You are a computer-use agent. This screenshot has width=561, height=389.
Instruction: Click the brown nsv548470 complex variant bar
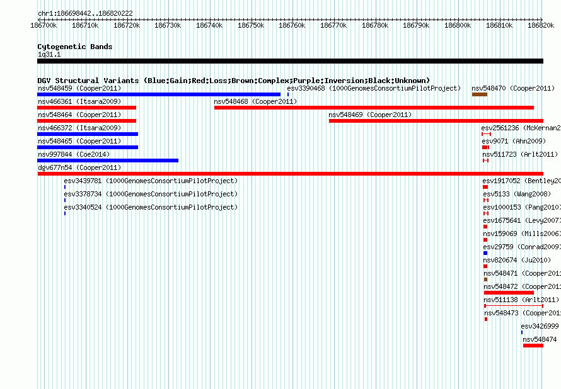pyautogui.click(x=480, y=94)
